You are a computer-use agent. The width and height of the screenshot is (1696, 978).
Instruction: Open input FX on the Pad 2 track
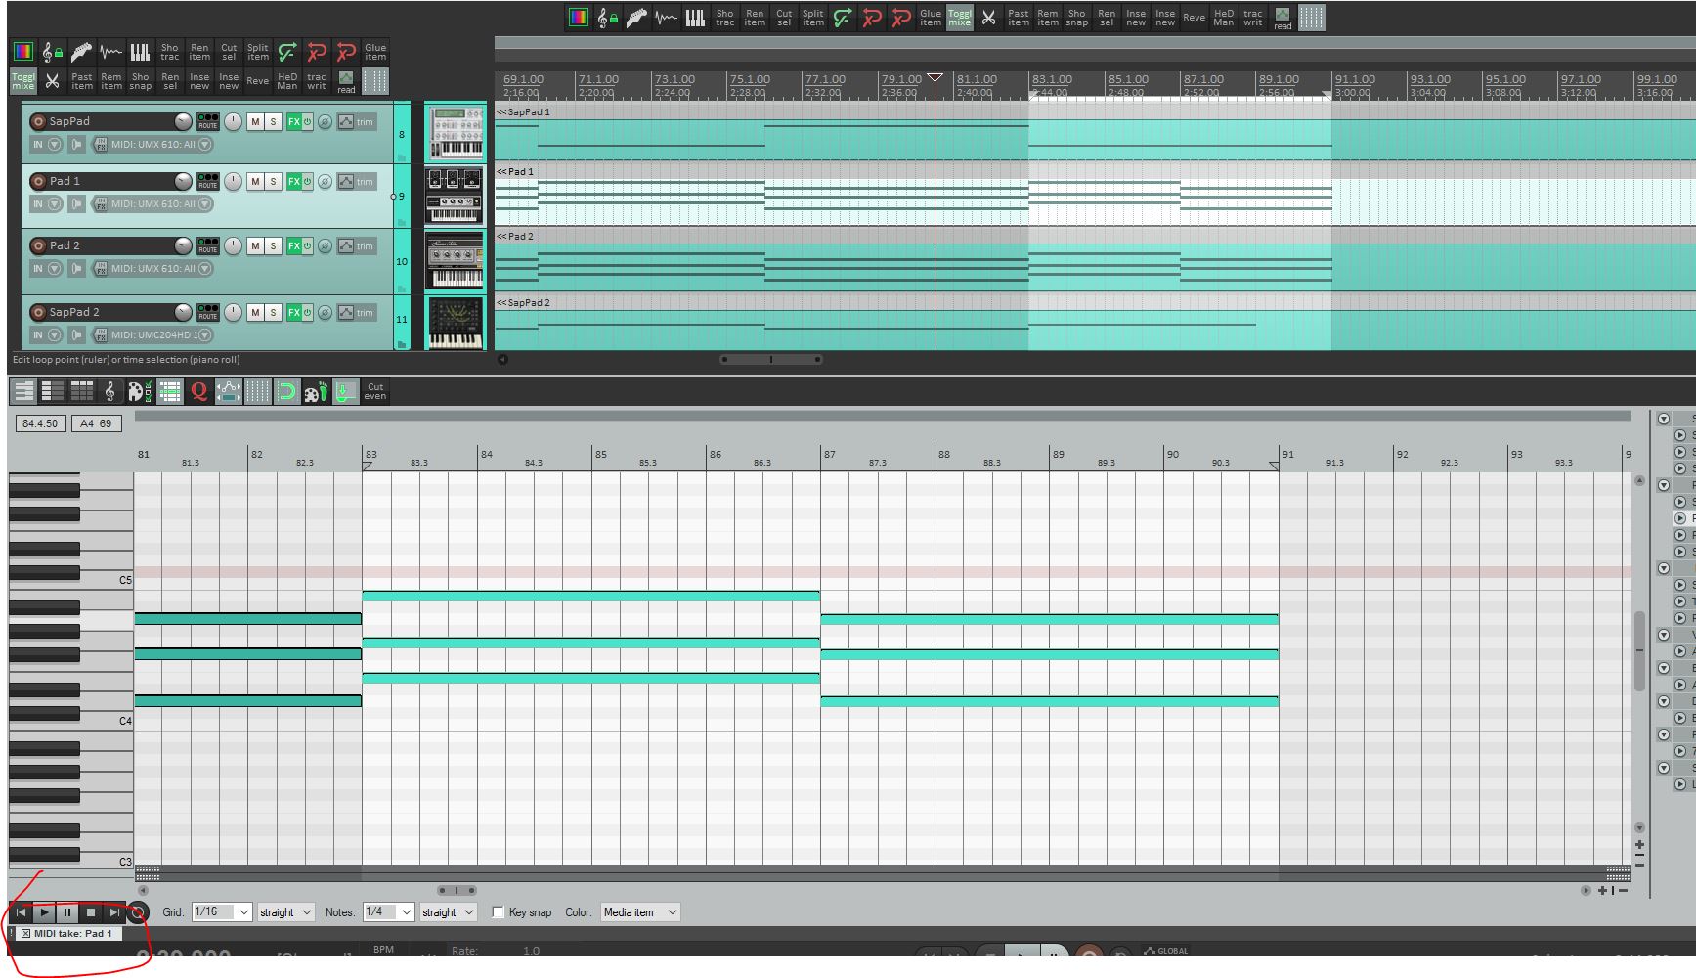[x=100, y=268]
